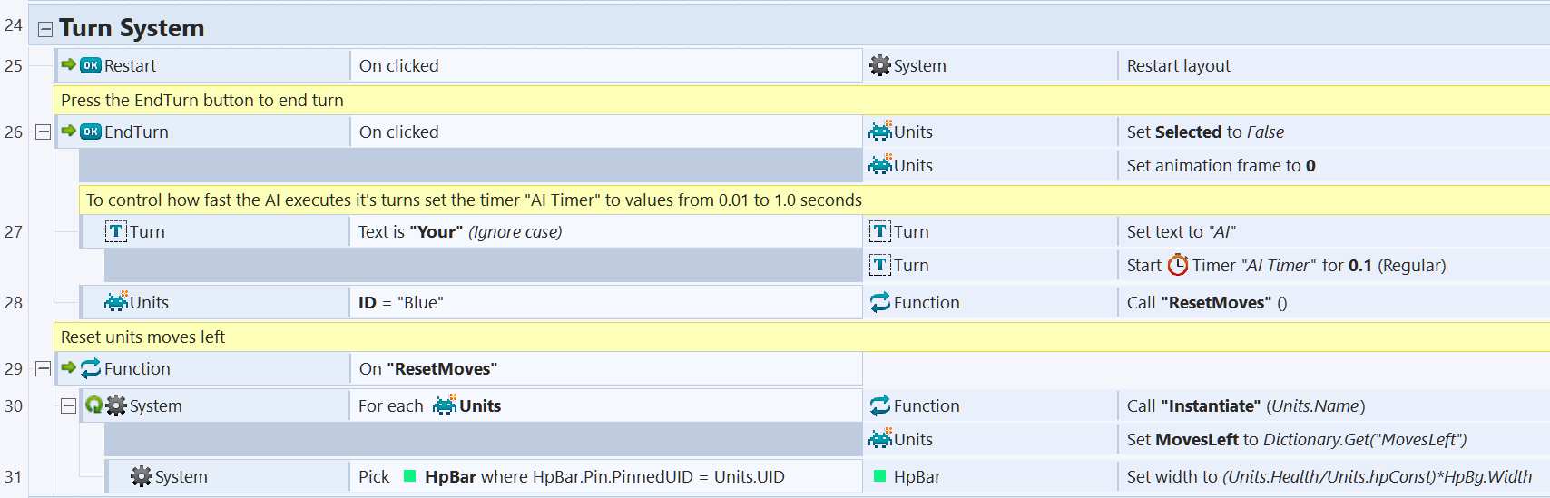
Task: Collapse the On ResetMoves function event
Action: click(x=43, y=369)
